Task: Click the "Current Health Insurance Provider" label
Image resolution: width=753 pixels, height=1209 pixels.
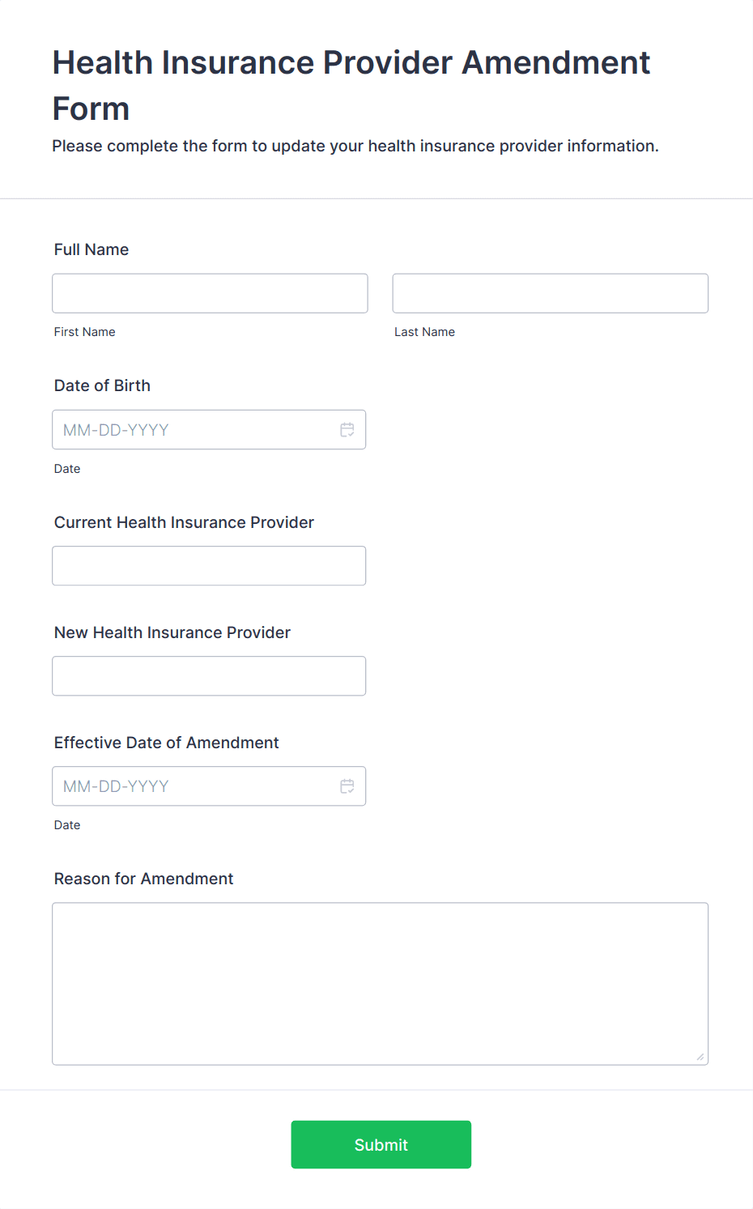Action: pyautogui.click(x=184, y=522)
